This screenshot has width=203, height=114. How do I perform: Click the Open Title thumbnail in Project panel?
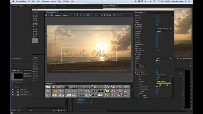point(18,76)
